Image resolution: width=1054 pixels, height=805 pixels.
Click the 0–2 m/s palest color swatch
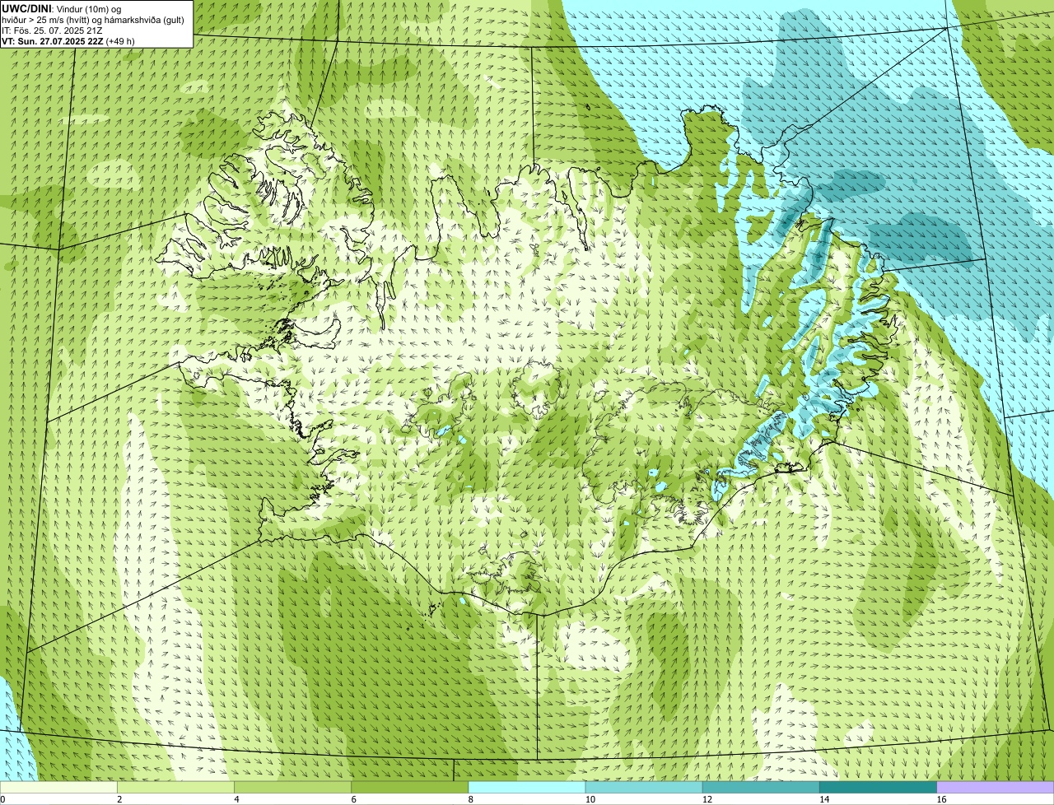click(x=58, y=788)
